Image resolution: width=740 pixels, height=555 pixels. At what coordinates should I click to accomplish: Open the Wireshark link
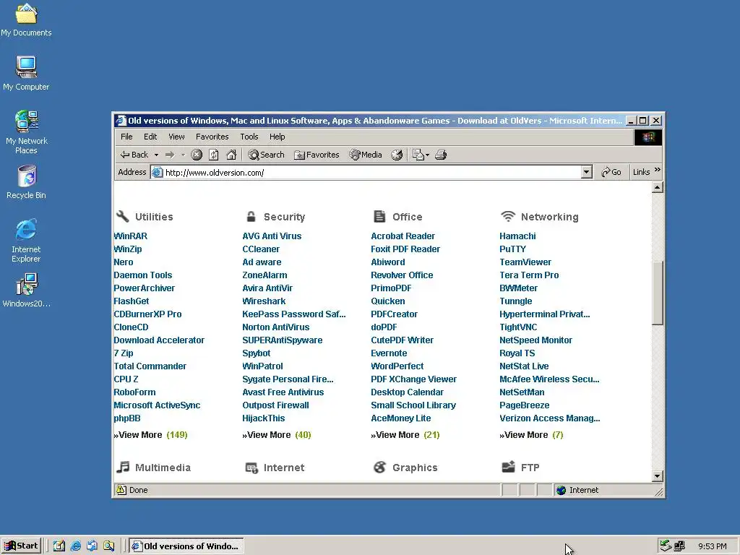click(264, 301)
